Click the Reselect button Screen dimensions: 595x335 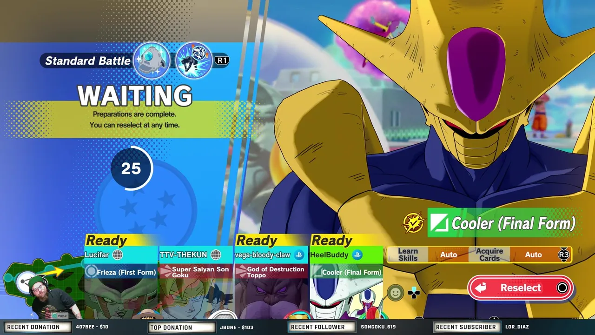click(x=520, y=288)
